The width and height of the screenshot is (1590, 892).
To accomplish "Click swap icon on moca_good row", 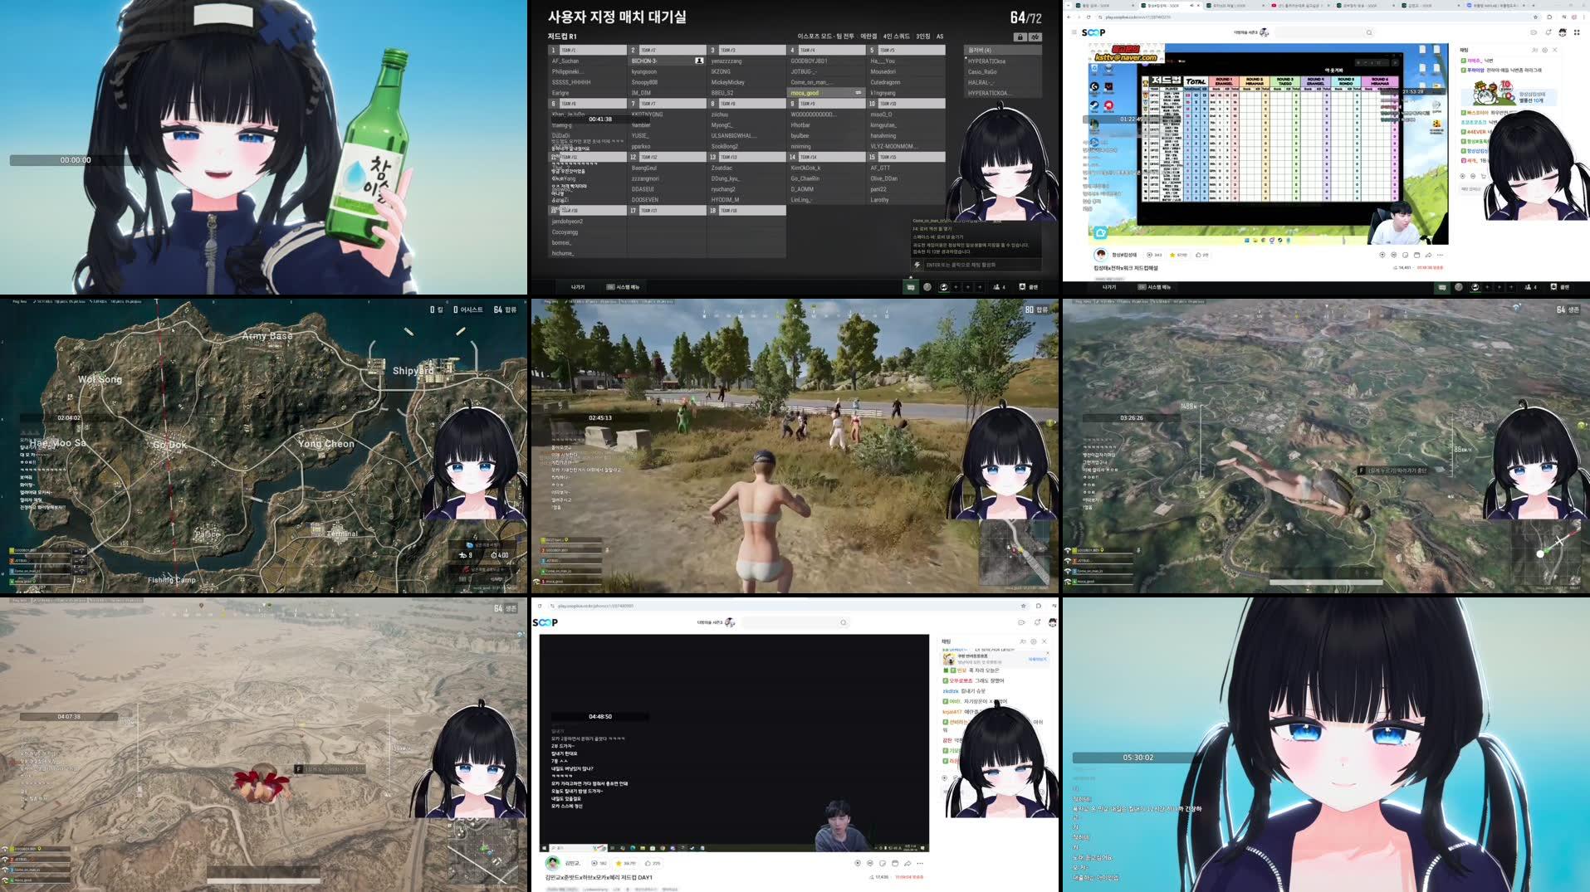I will point(859,93).
